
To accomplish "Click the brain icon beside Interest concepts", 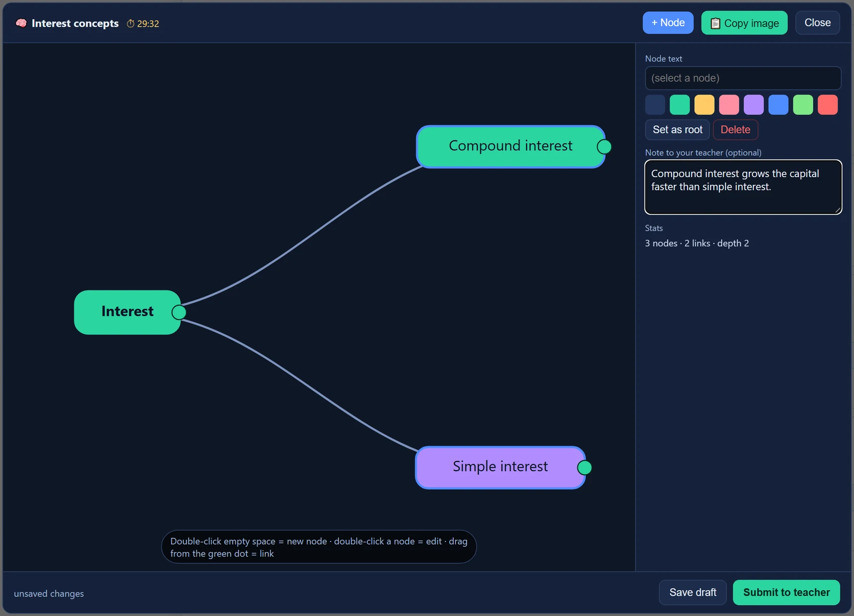I will click(21, 23).
